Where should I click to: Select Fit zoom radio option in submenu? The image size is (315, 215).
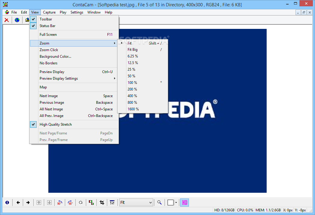(x=143, y=43)
